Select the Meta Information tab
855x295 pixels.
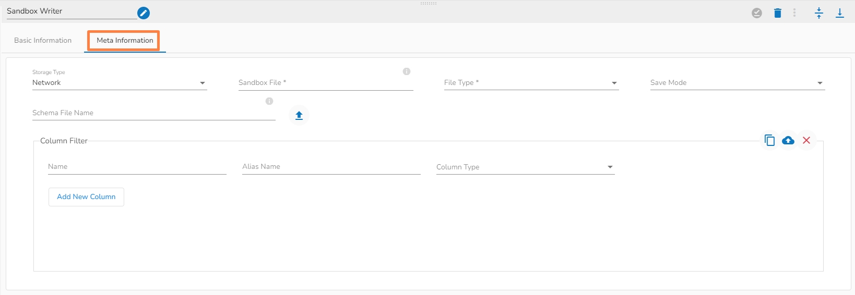[125, 40]
